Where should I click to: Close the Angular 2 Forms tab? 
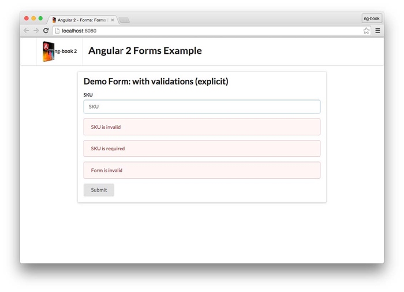click(x=113, y=20)
